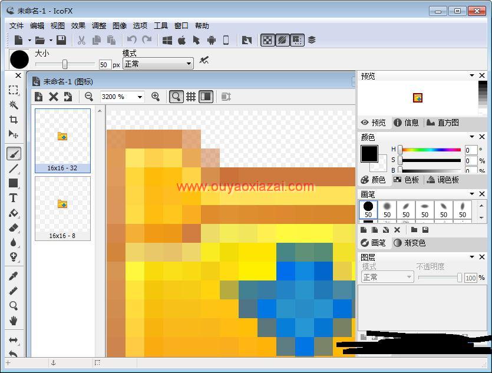This screenshot has height=373, width=492.
Task: Click the brush size 50 input field
Action: (105, 65)
